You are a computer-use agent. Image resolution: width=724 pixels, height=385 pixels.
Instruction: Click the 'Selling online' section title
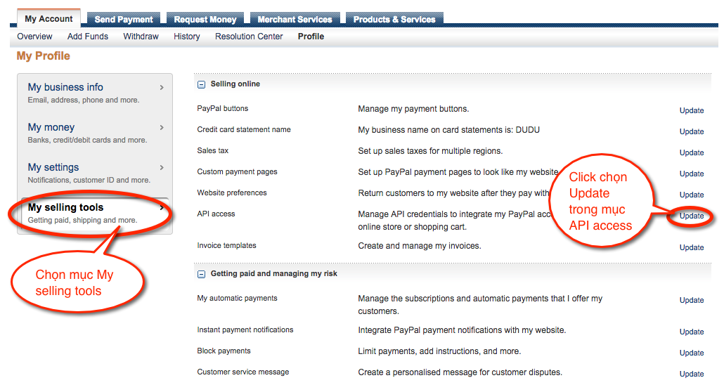point(235,84)
